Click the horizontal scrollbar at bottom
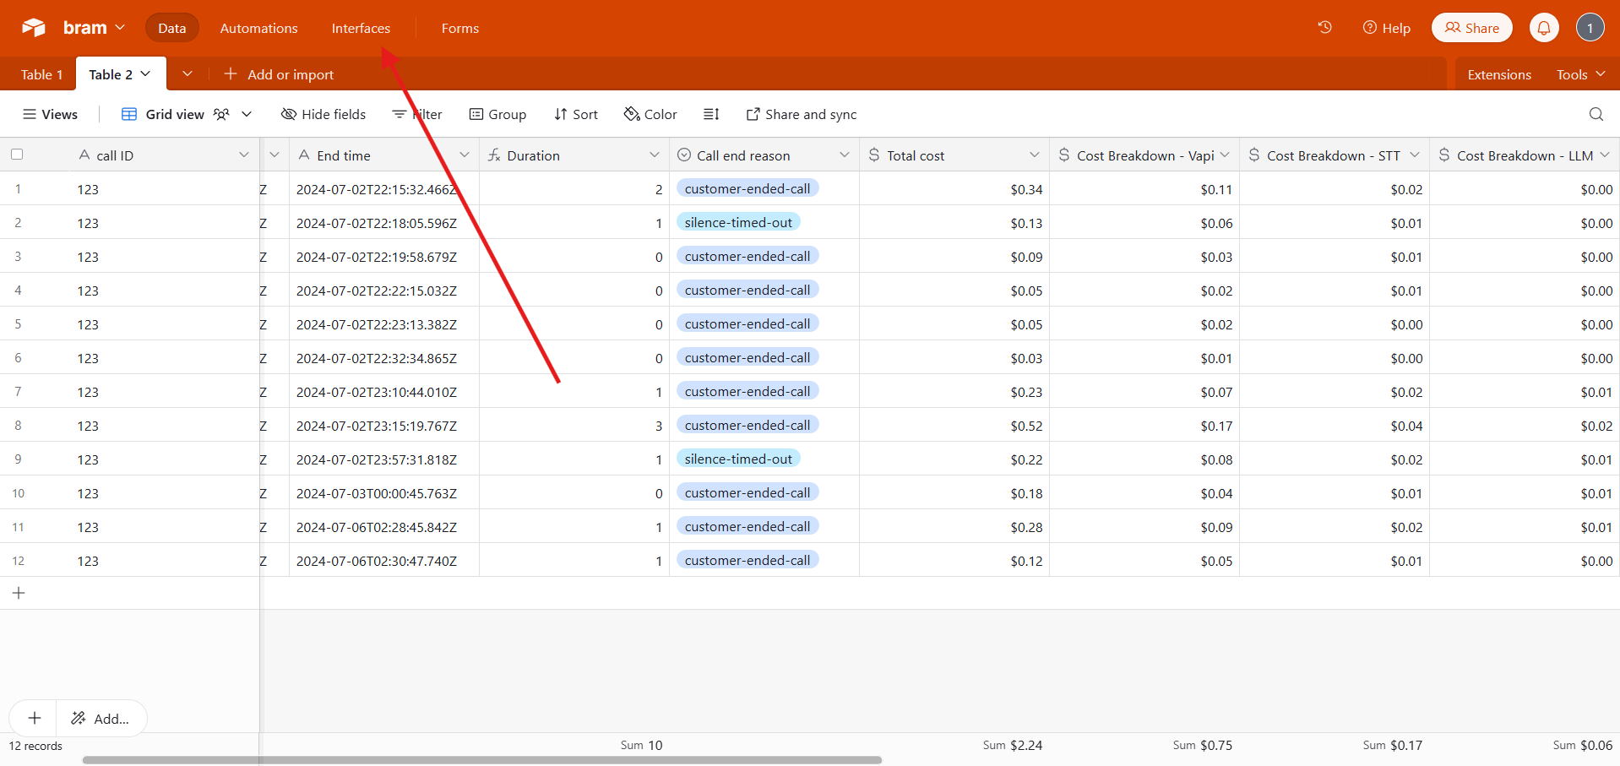This screenshot has width=1620, height=766. pos(481,760)
